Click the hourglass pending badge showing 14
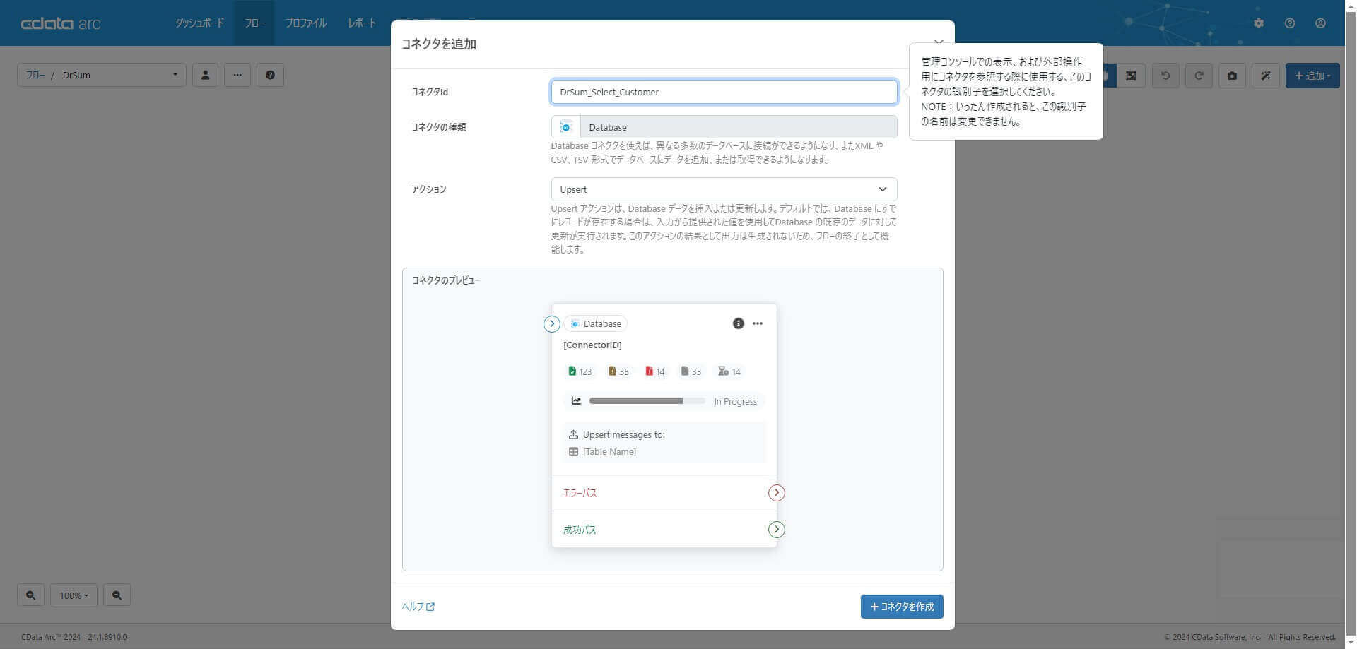 (729, 371)
